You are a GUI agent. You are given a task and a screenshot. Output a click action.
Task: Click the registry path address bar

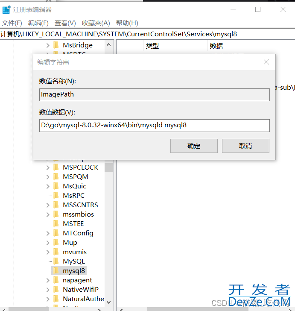pyautogui.click(x=148, y=34)
